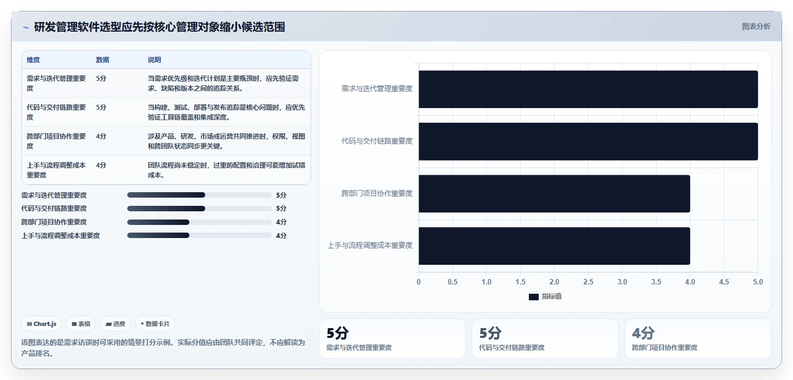793x380 pixels.
Task: Click the footnote starting 该图表达的是需求访谈
Action: (x=163, y=348)
